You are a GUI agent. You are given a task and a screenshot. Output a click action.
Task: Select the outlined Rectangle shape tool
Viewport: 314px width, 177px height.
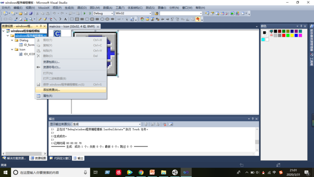(x=72, y=19)
